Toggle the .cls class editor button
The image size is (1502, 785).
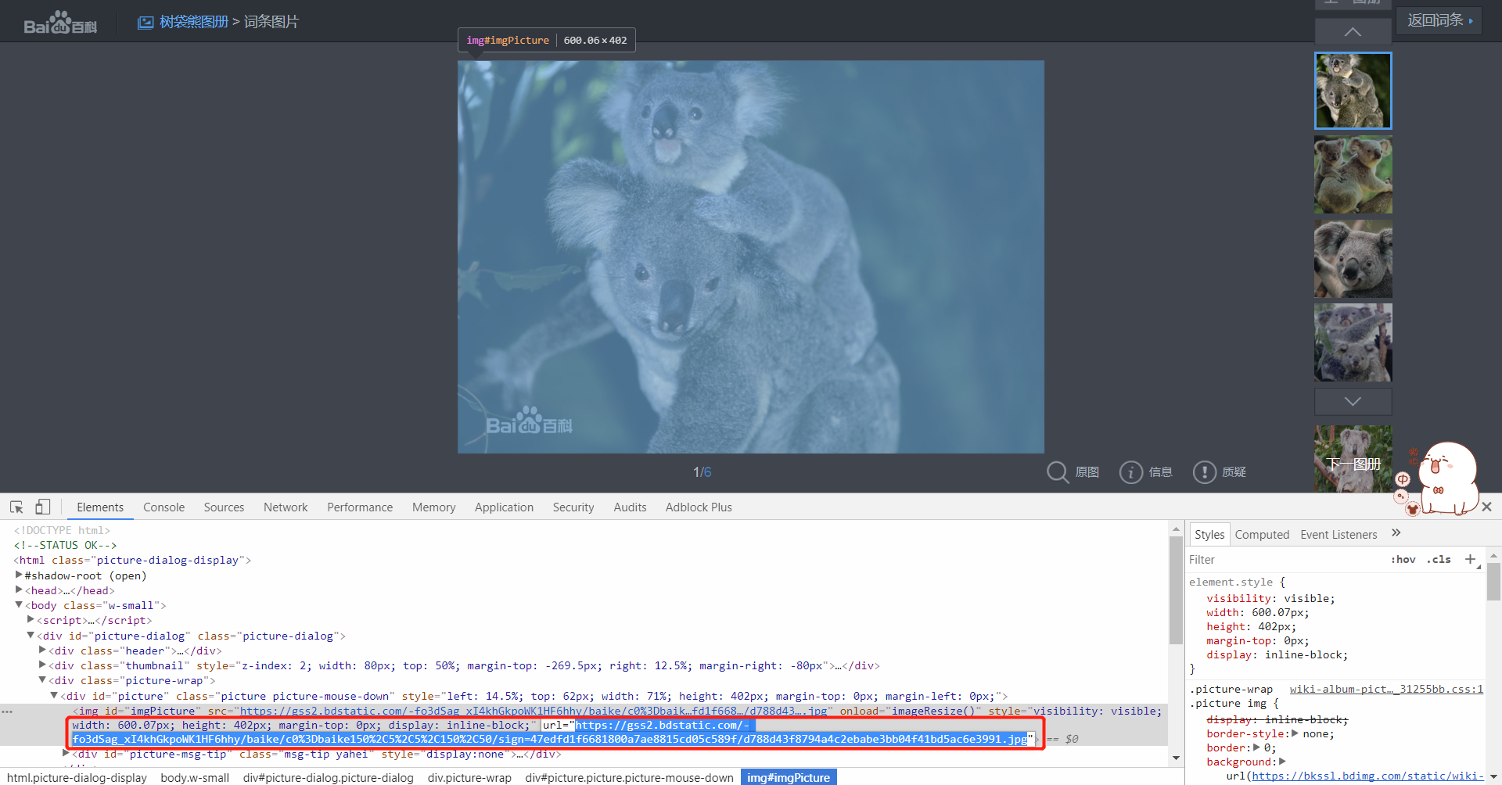tap(1439, 560)
